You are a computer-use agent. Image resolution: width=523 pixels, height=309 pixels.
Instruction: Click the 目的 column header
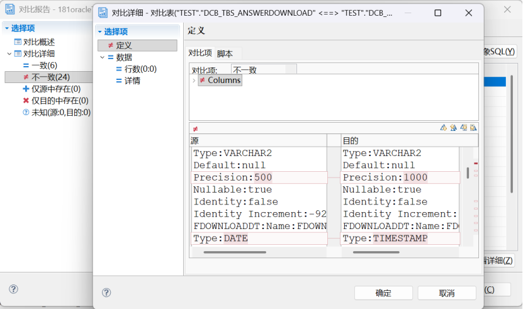[x=410, y=140]
